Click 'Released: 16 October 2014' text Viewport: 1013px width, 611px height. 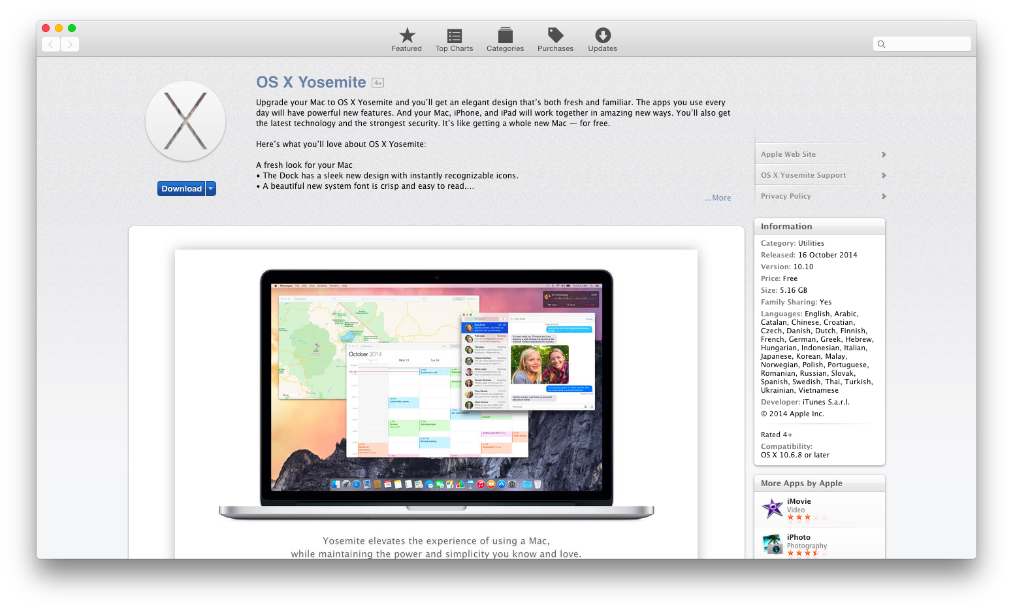tap(809, 255)
